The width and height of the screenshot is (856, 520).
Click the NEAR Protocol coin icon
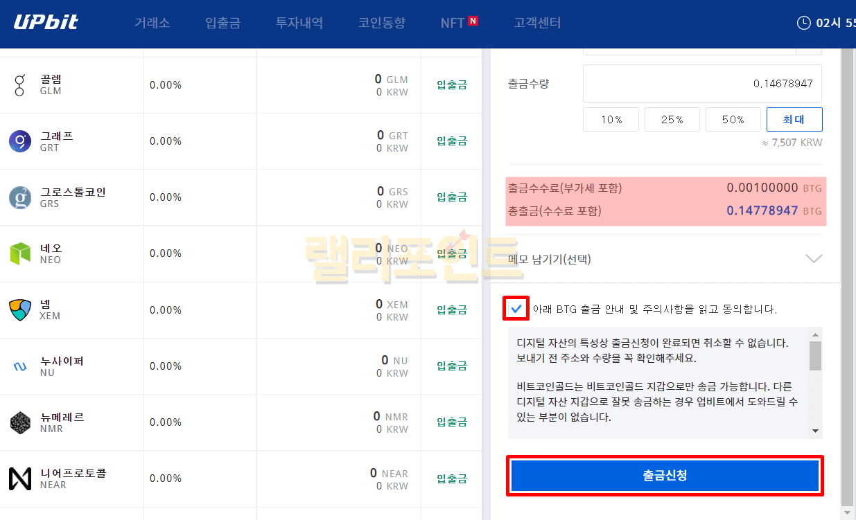(19, 478)
